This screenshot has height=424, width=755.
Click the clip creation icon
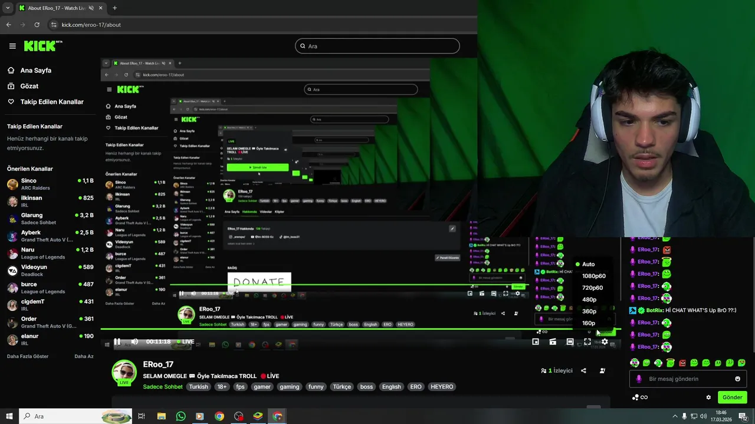click(553, 342)
